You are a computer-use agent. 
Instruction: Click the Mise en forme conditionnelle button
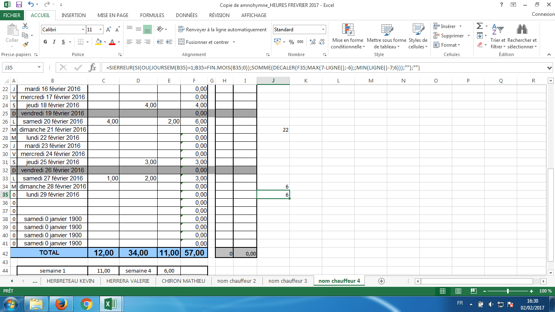347,37
